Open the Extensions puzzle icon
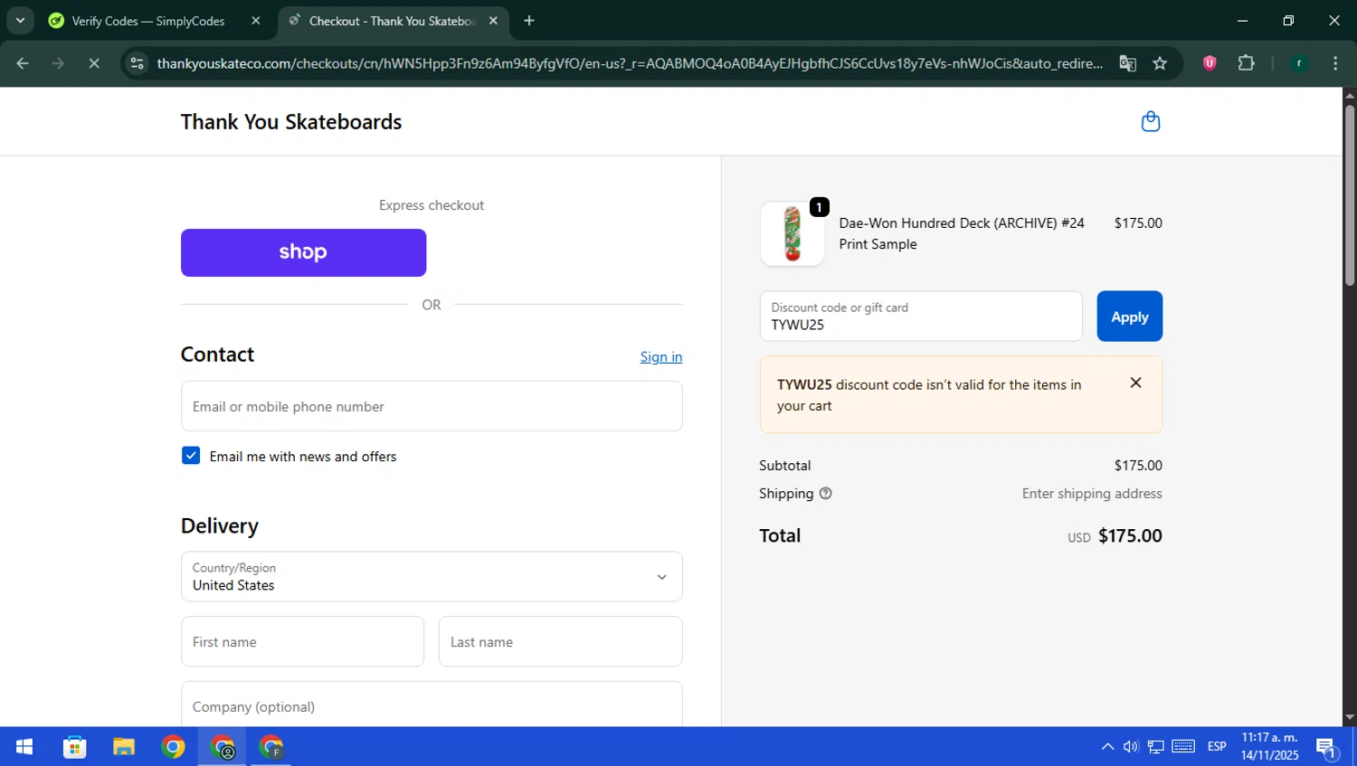This screenshot has height=766, width=1357. [x=1246, y=63]
